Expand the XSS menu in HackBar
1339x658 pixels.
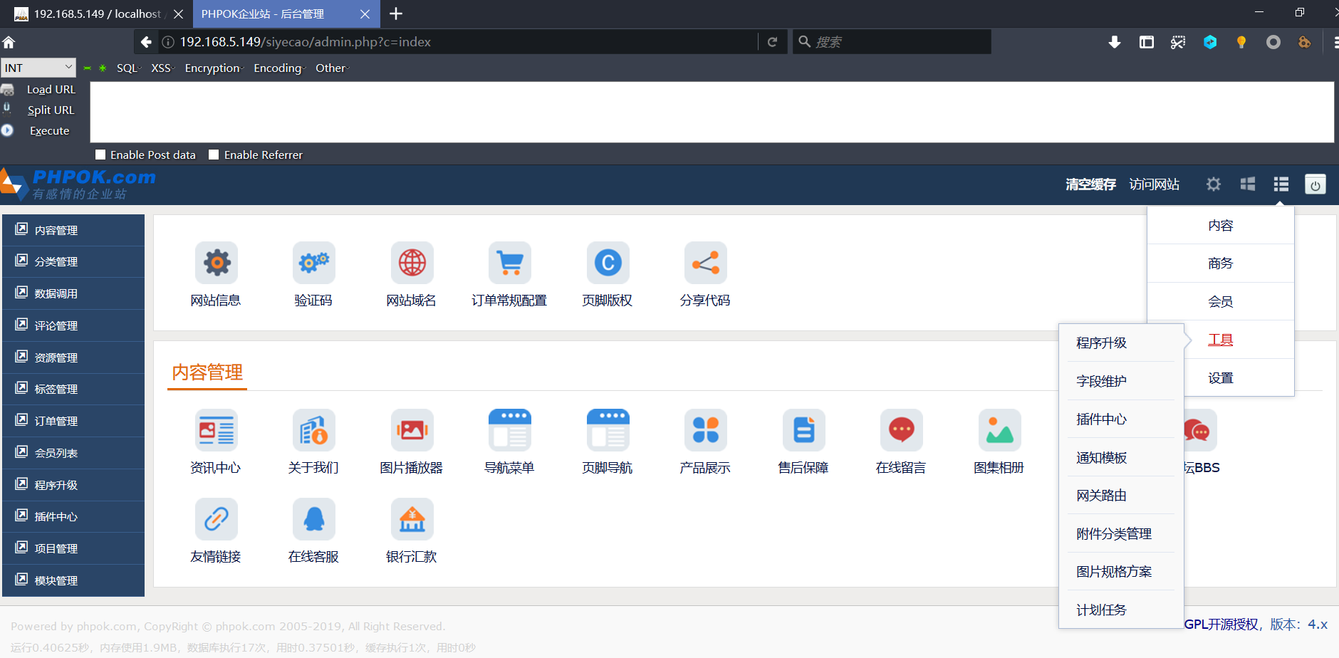[x=162, y=68]
